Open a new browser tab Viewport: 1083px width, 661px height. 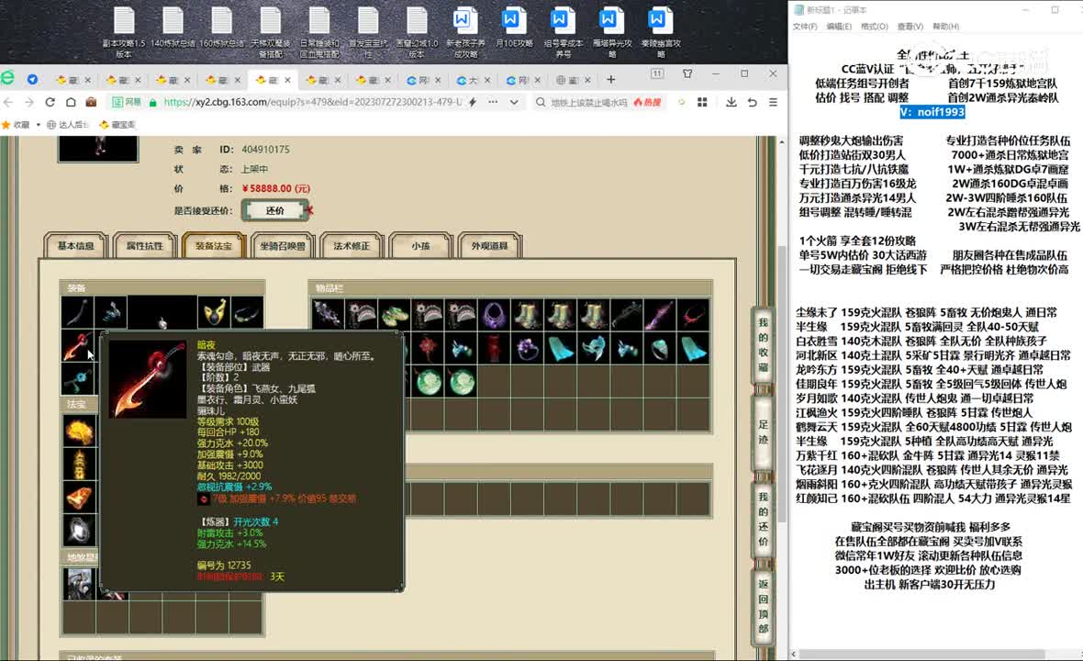point(610,80)
